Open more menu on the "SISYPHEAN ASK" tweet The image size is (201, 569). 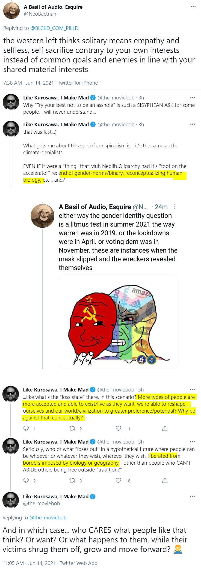(193, 98)
